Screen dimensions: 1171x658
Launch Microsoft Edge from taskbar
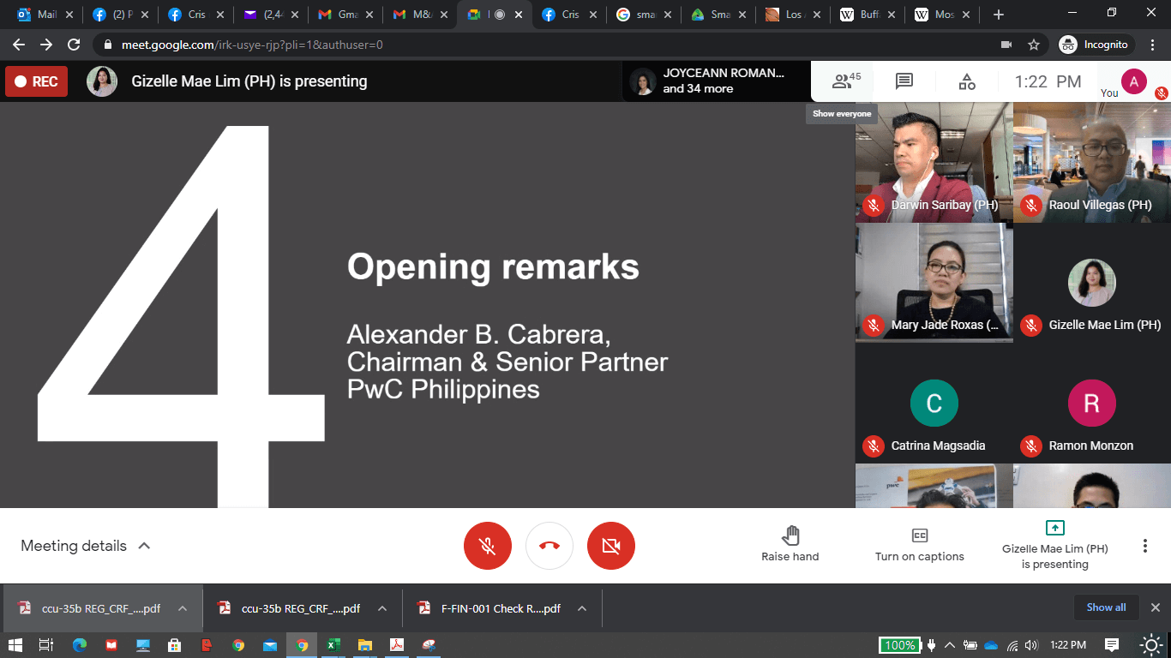click(x=79, y=645)
